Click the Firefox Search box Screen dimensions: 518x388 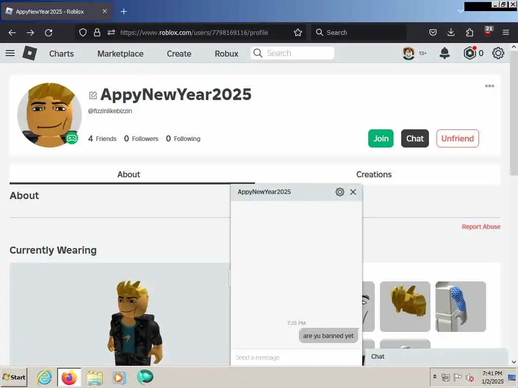(x=359, y=32)
